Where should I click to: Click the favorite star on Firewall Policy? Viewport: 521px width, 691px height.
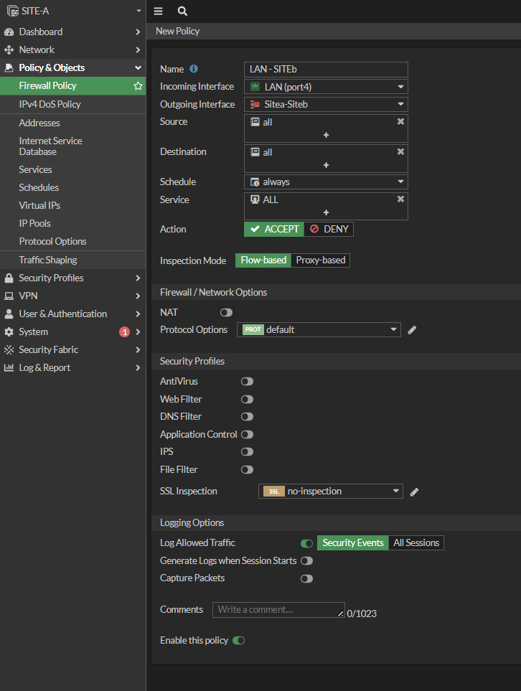coord(138,86)
